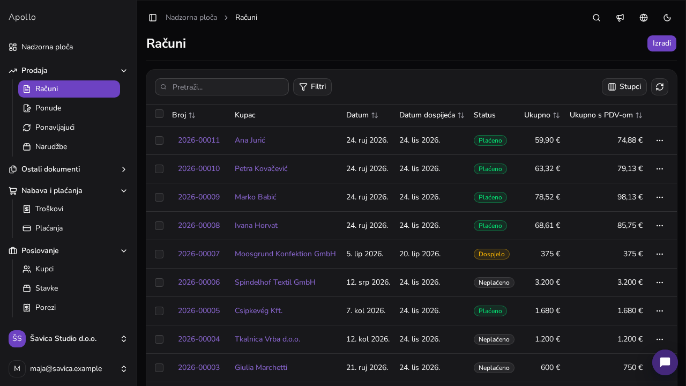Viewport: 686px width, 386px height.
Task: Collapse the Nabava i plaćanja section
Action: pyautogui.click(x=69, y=191)
